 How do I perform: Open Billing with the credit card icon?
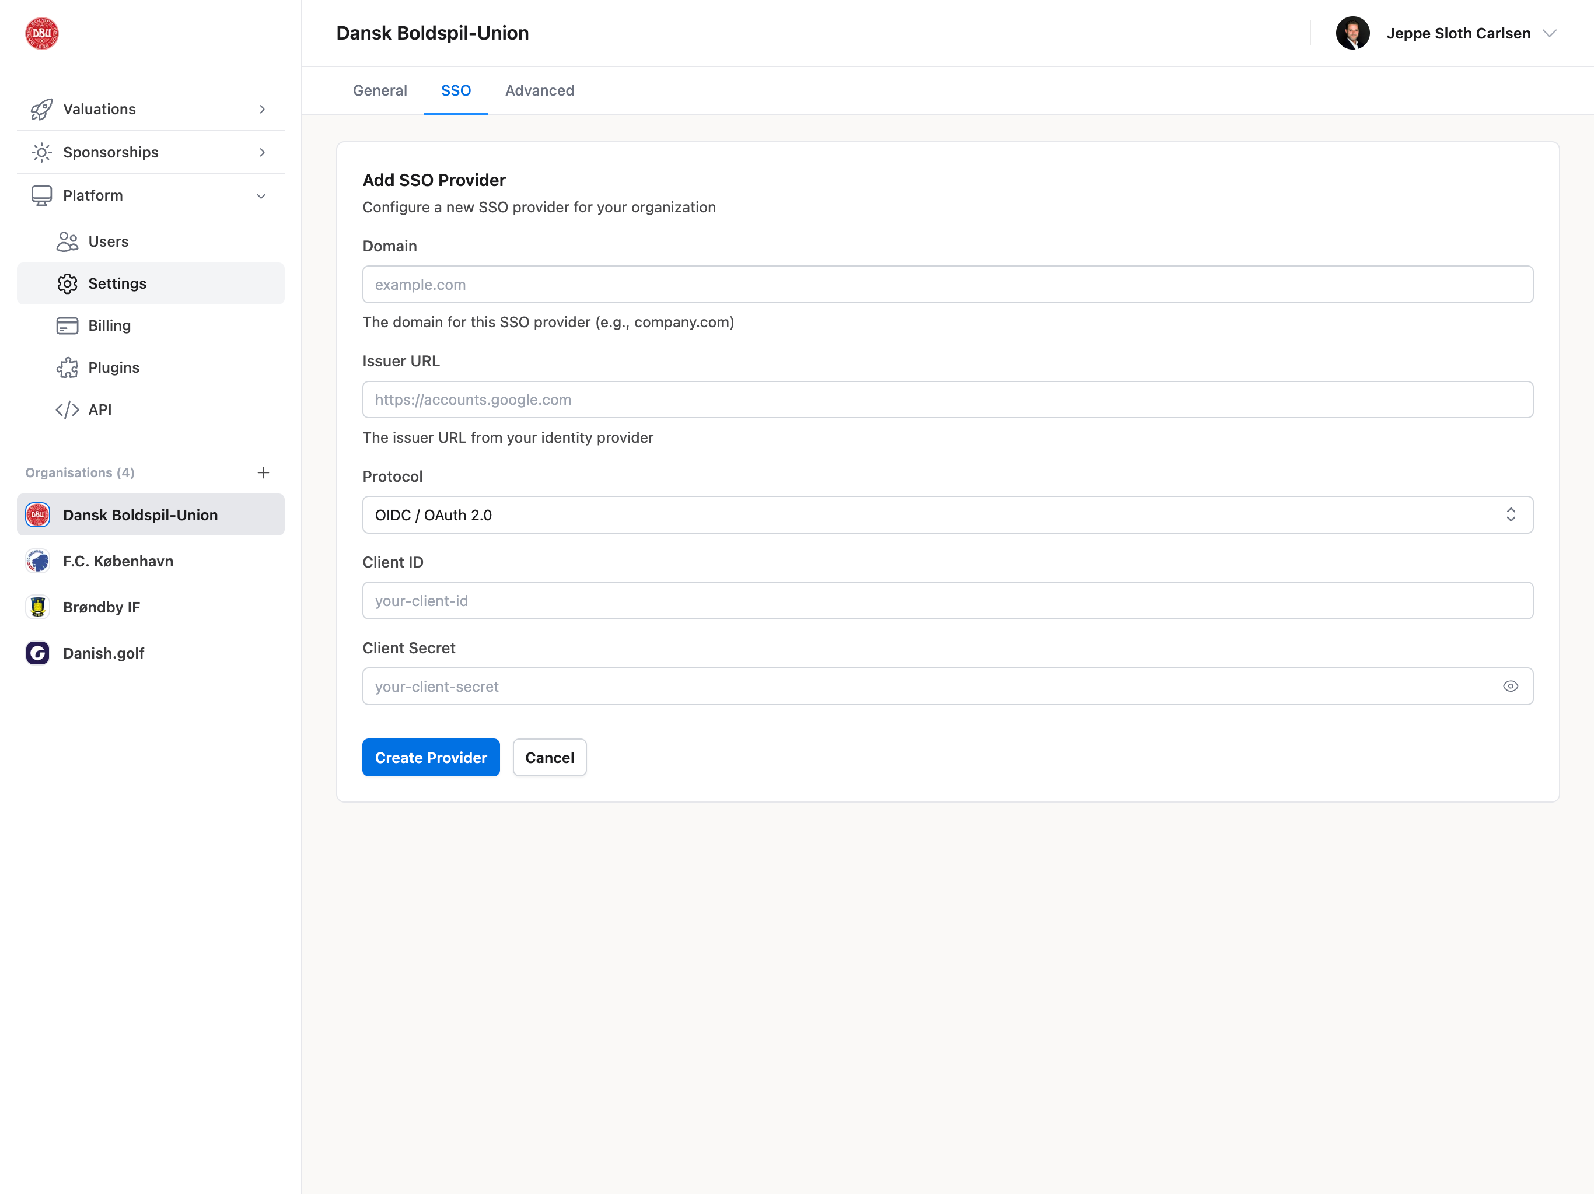[x=67, y=325]
